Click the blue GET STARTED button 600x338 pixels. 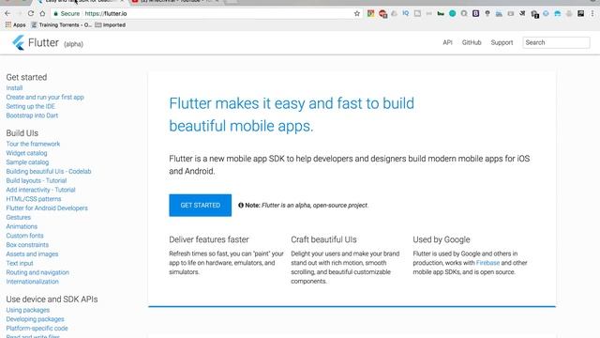[200, 206]
